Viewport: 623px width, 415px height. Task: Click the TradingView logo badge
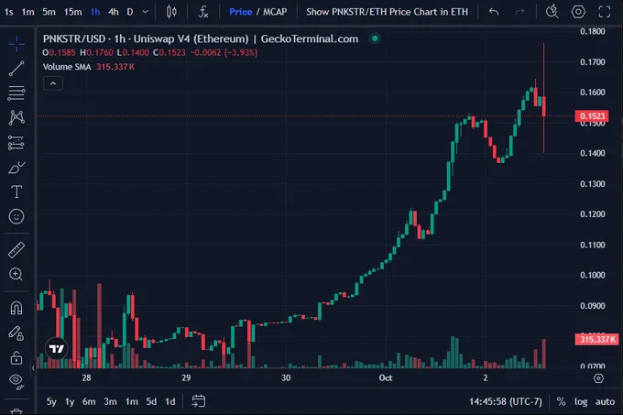pyautogui.click(x=57, y=349)
